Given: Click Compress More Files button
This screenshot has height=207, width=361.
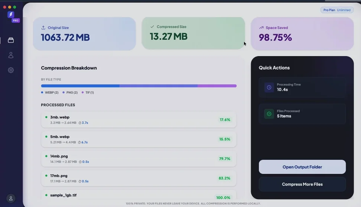Looking at the screenshot, I should pyautogui.click(x=302, y=184).
